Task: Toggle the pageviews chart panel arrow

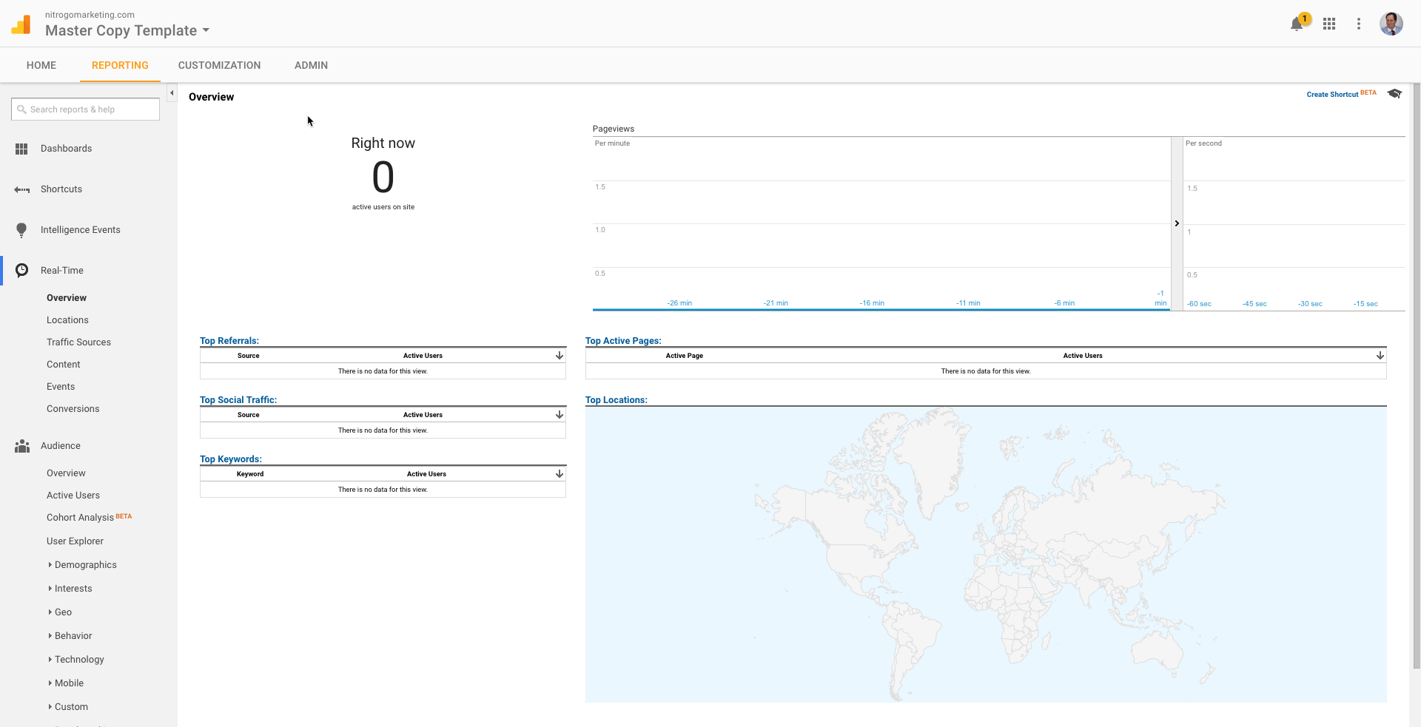Action: point(1177,223)
